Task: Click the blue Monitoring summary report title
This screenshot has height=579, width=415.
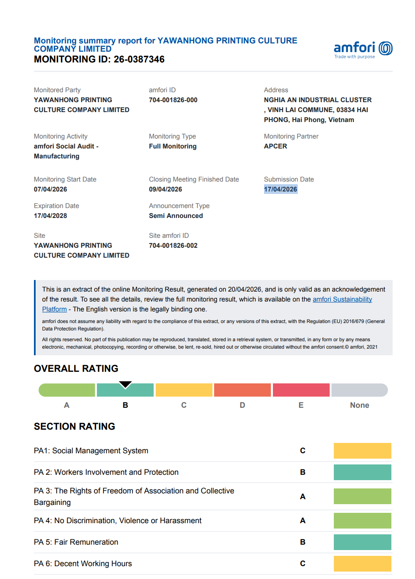Action: click(166, 45)
